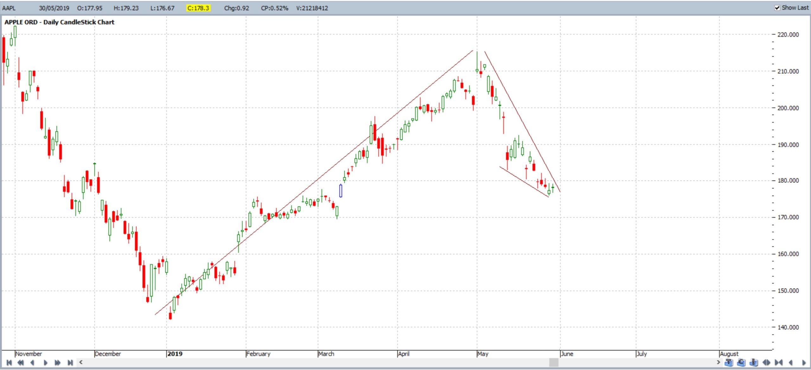The height and width of the screenshot is (370, 811).
Task: Click the 180.000 price axis label
Action: point(788,180)
